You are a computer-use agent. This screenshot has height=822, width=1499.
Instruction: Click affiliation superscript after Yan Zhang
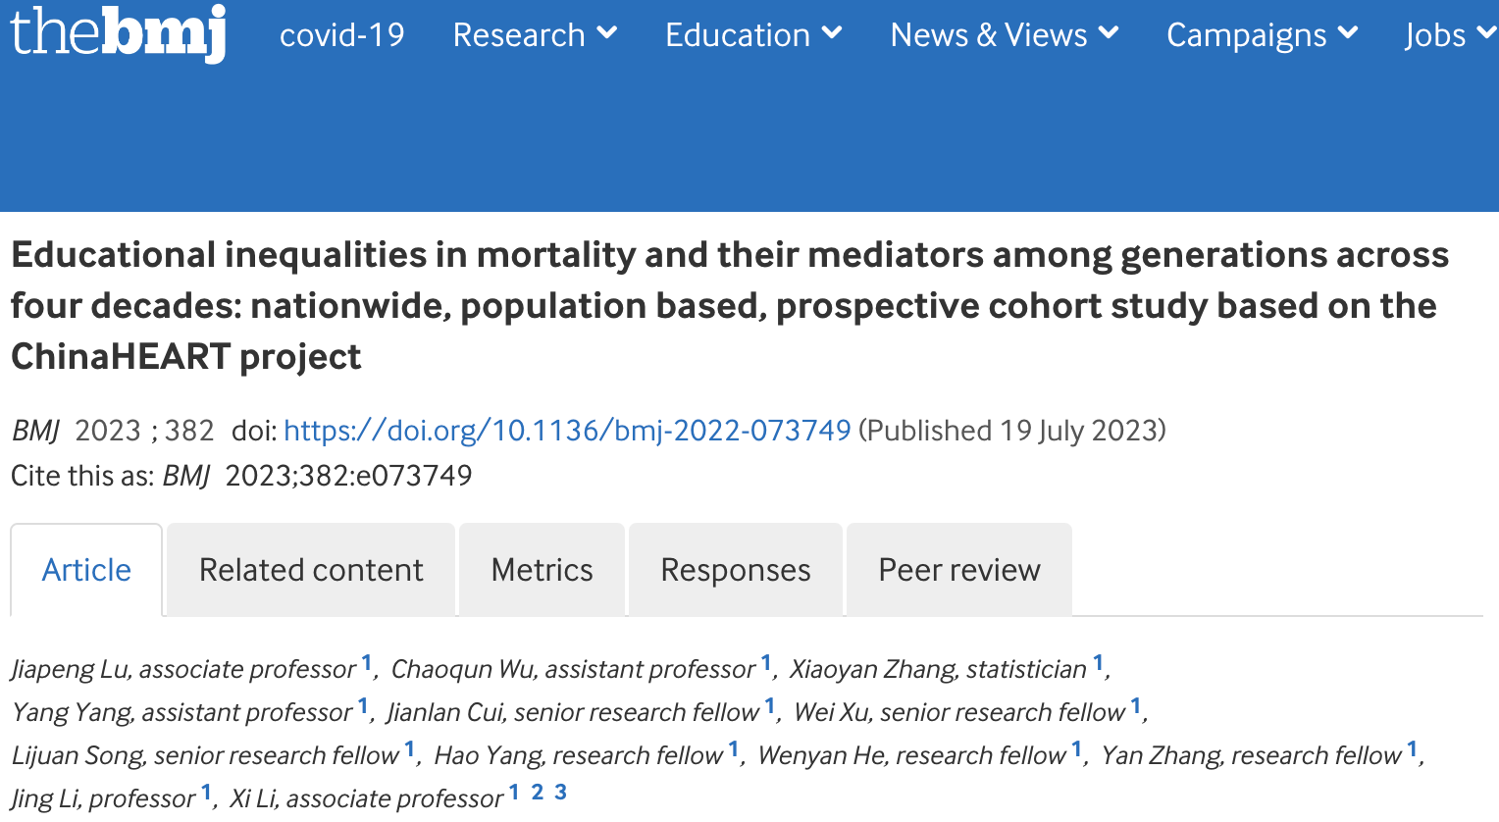[x=1412, y=749]
